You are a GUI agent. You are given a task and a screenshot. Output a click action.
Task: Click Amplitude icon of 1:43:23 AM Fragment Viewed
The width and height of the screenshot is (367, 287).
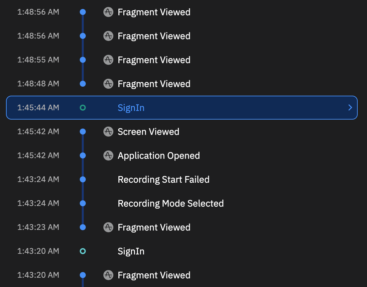(108, 227)
